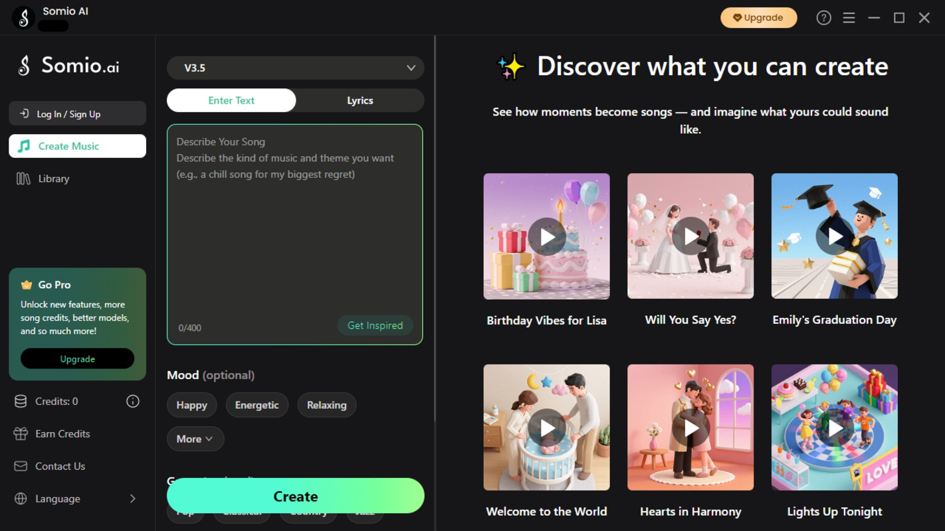Screen dimensions: 945x531
Task: Click the Library books icon
Action: (x=23, y=179)
